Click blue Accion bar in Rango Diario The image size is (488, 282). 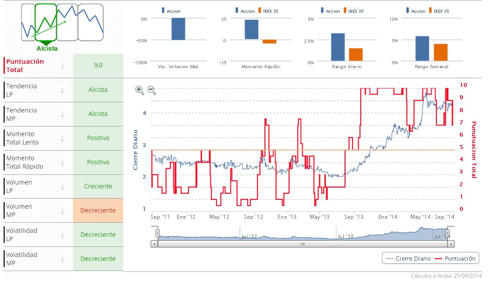(x=338, y=47)
